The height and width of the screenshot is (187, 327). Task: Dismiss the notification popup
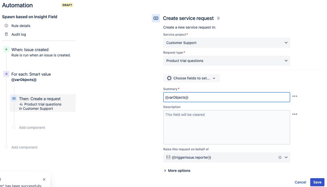coord(44,179)
